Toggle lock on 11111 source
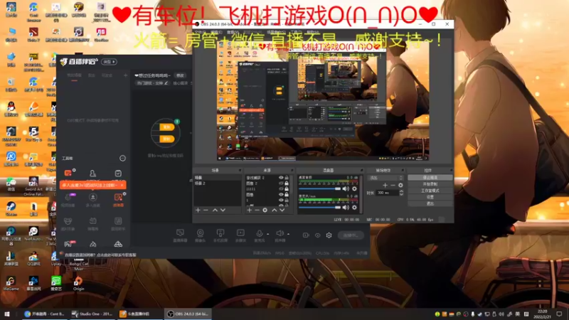This screenshot has height=320, width=569. tap(287, 189)
